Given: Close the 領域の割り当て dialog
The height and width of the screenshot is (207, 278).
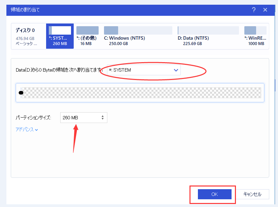Looking at the screenshot, I should click(265, 10).
